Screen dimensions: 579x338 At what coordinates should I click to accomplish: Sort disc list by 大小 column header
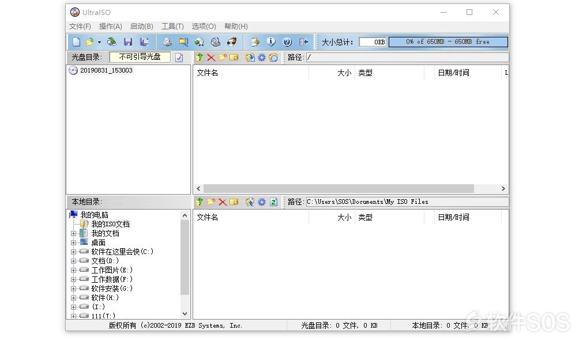point(332,73)
